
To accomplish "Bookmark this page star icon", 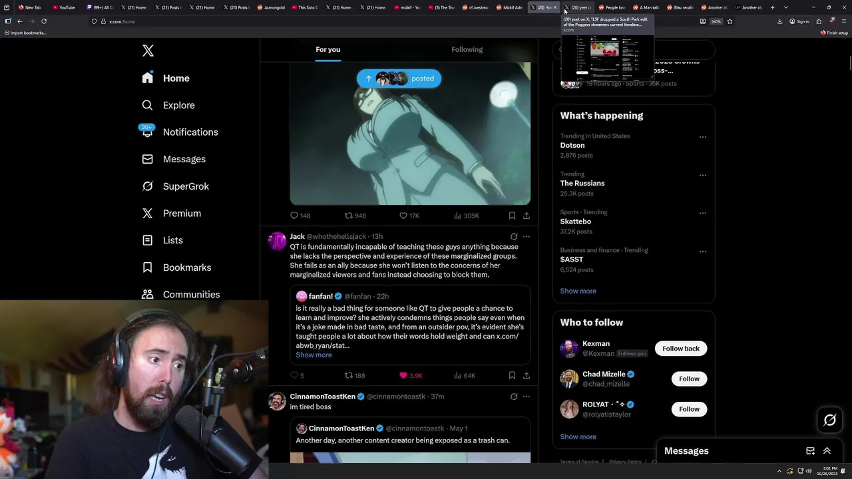I will tap(730, 21).
